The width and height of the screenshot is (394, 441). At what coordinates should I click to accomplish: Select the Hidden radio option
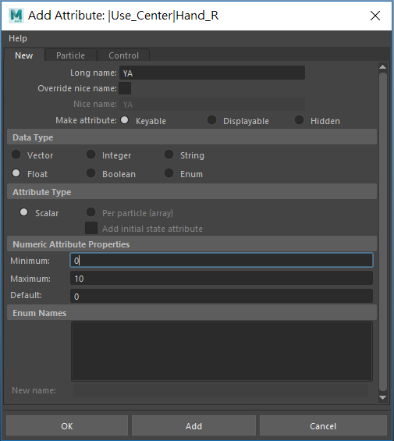pos(299,120)
